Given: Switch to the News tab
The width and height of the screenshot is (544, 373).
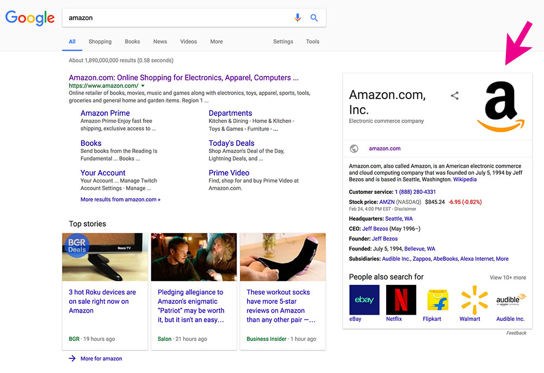Looking at the screenshot, I should click(160, 41).
